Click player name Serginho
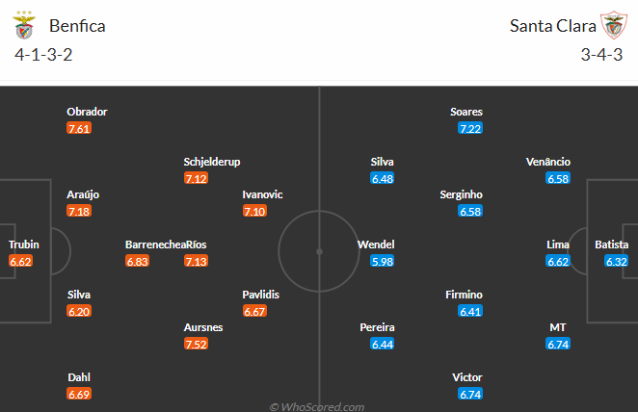This screenshot has height=412, width=638. [x=461, y=194]
